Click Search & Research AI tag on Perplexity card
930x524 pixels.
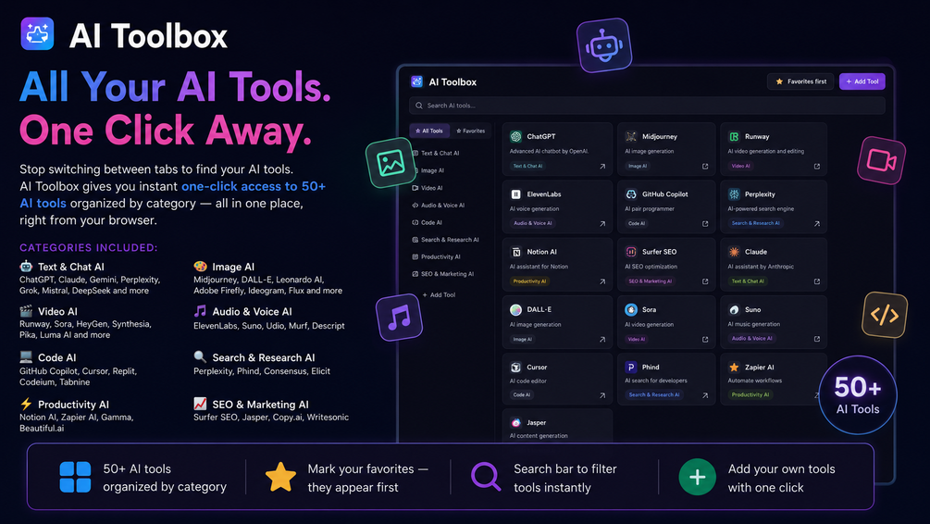tap(756, 223)
